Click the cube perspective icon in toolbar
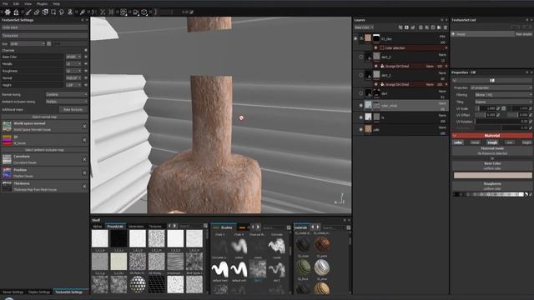This screenshot has width=534, height=300. (x=144, y=12)
